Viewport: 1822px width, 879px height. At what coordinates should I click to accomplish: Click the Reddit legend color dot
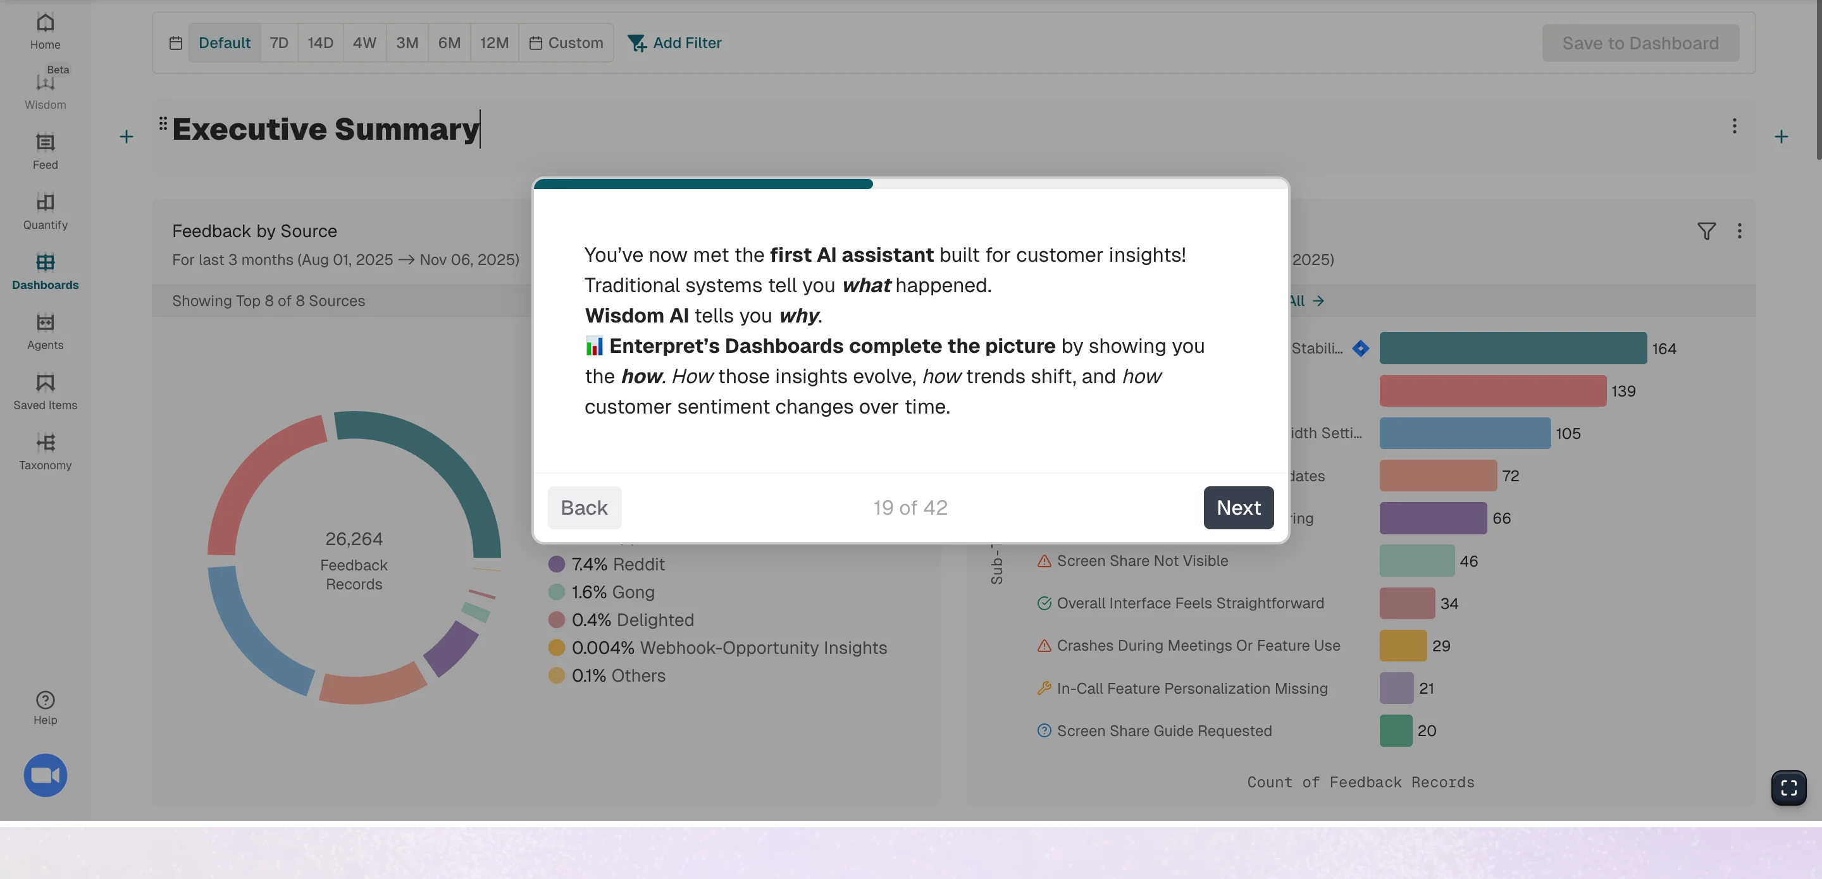[557, 563]
